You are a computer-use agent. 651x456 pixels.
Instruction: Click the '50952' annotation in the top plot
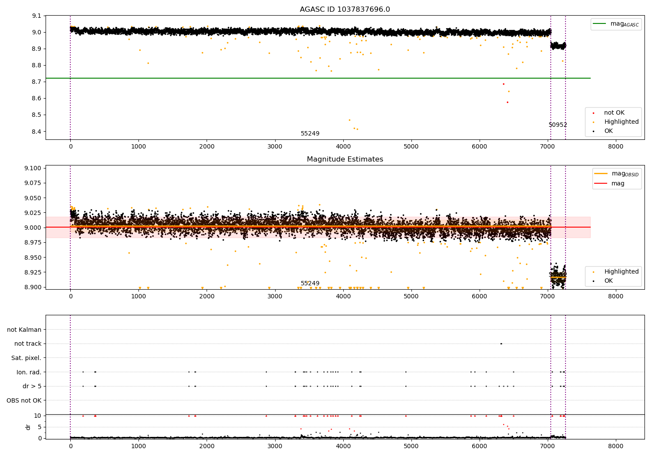(x=558, y=125)
